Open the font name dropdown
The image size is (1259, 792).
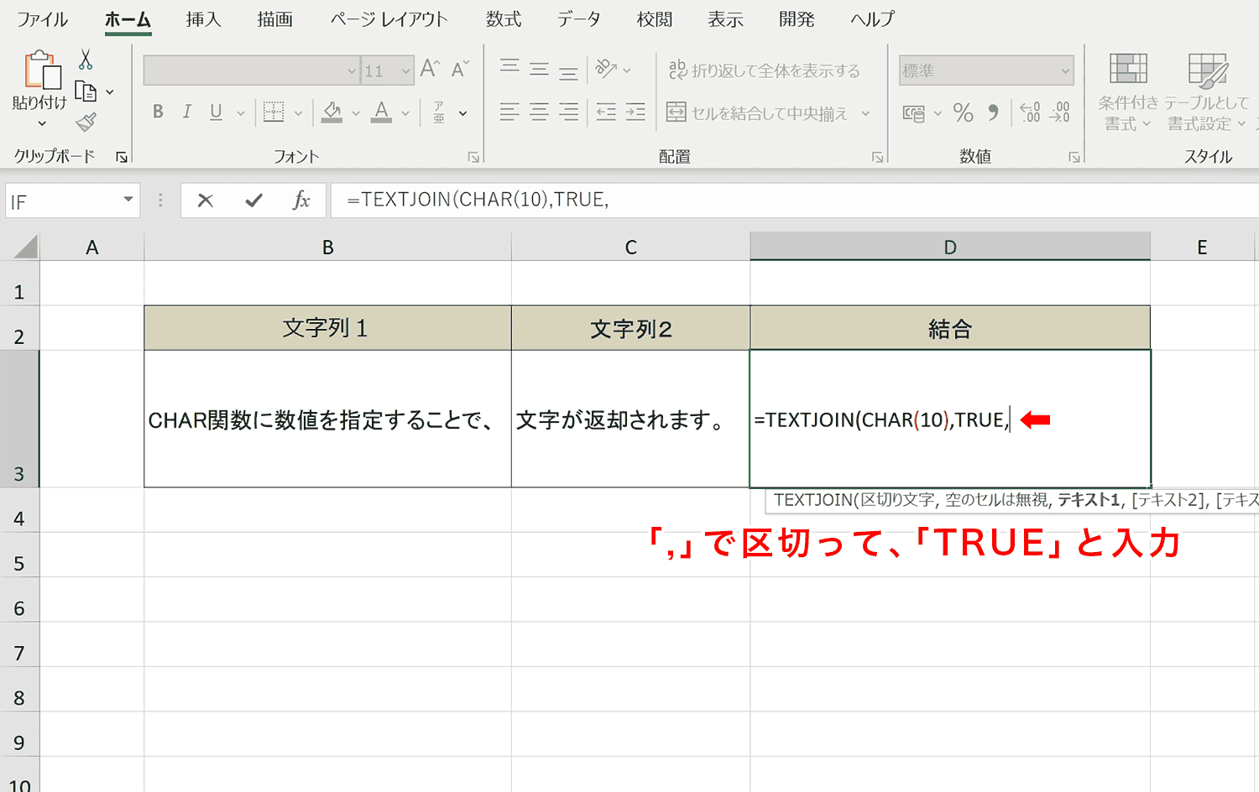(x=352, y=71)
